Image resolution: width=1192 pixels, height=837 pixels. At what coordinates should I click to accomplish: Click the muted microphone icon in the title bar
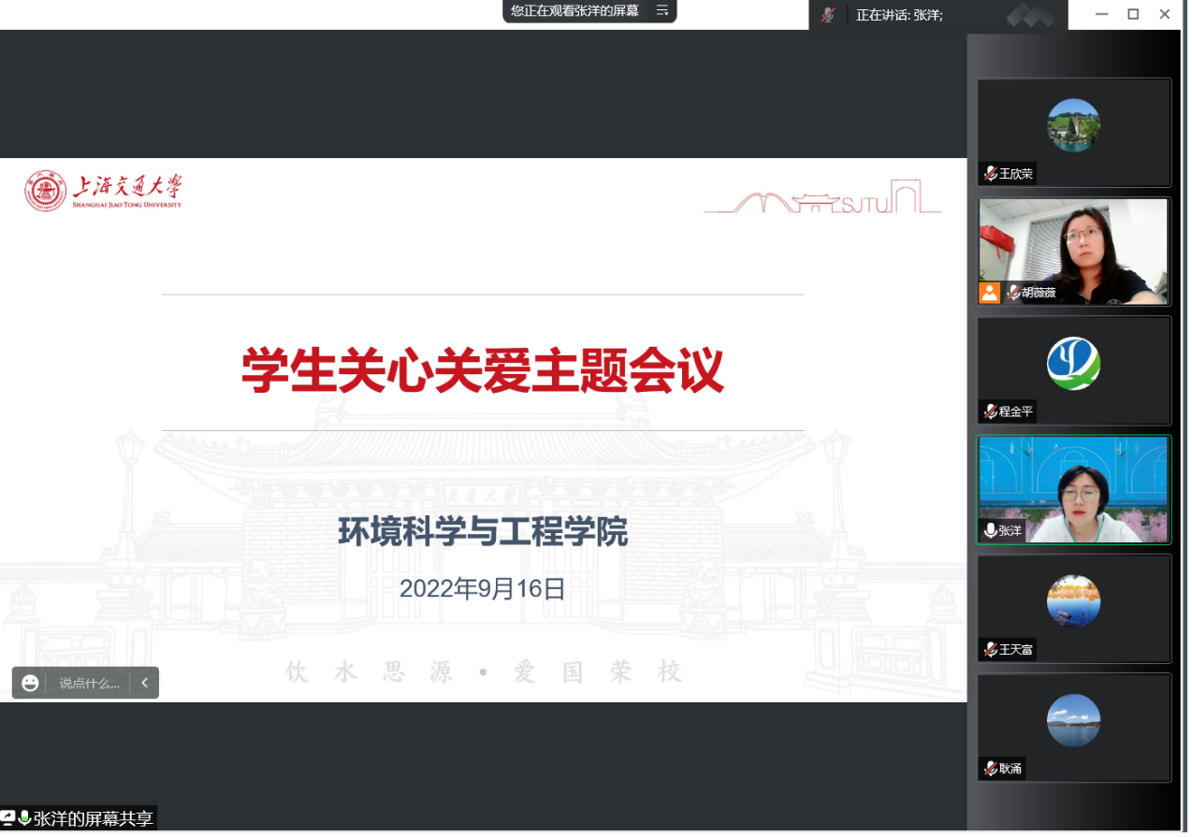click(x=827, y=15)
